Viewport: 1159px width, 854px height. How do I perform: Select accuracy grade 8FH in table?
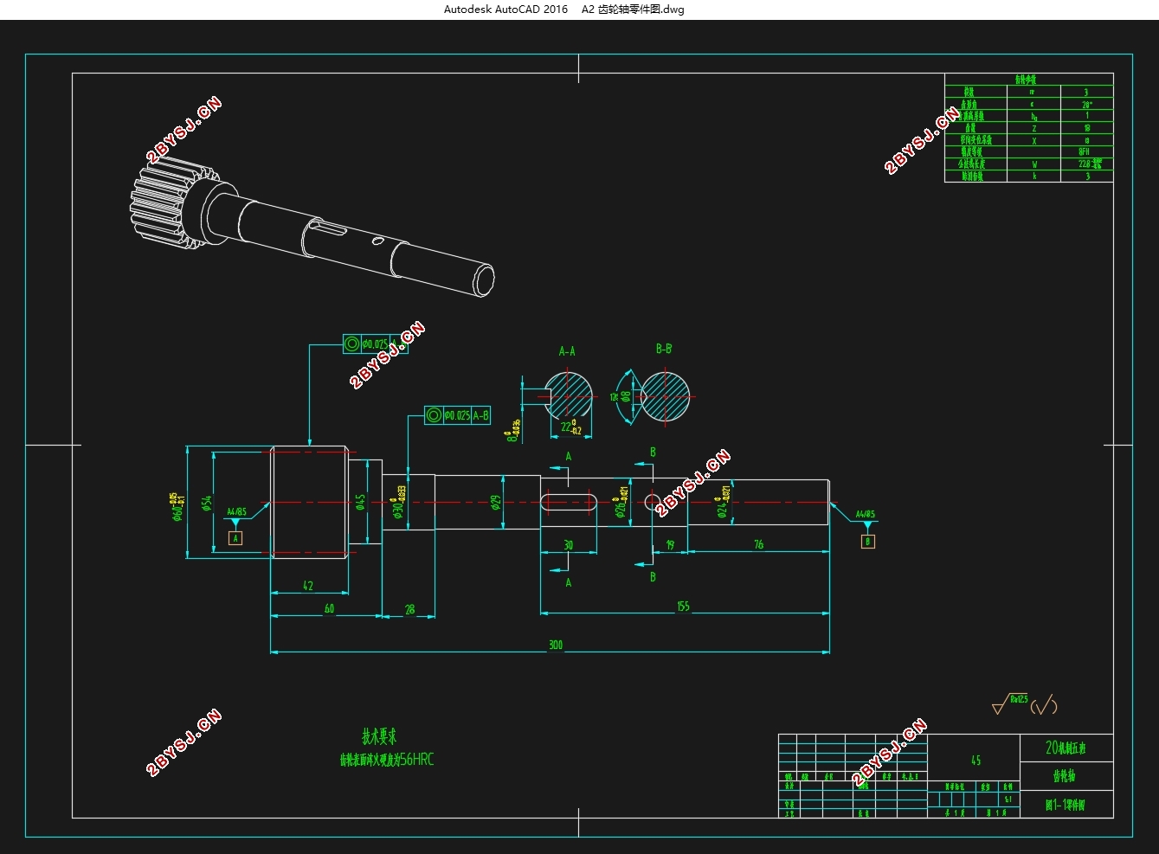[x=1085, y=151]
